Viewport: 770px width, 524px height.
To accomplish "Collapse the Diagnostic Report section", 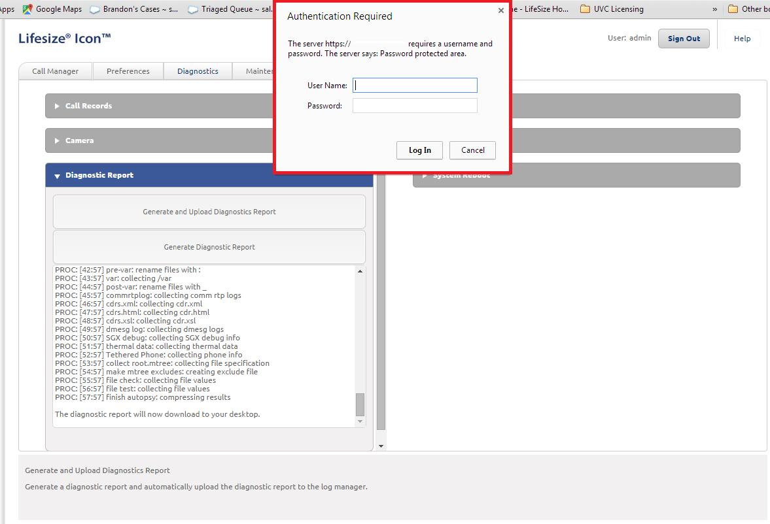I will point(99,174).
